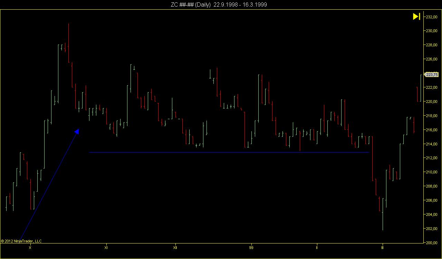Click the 220,00 price axis label
Image resolution: width=442 pixels, height=259 pixels.
pos(432,102)
